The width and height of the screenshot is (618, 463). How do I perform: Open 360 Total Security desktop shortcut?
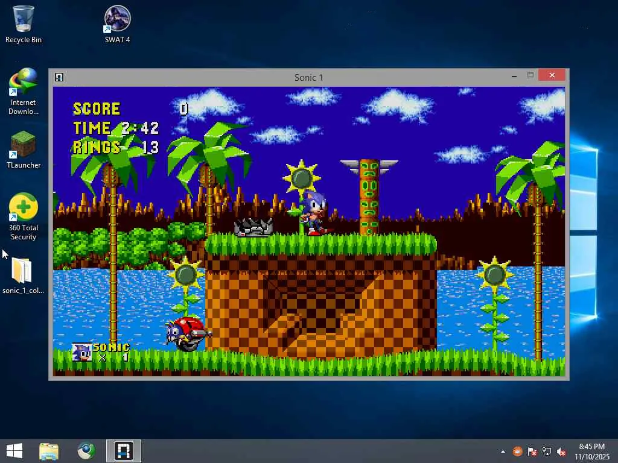[24, 216]
